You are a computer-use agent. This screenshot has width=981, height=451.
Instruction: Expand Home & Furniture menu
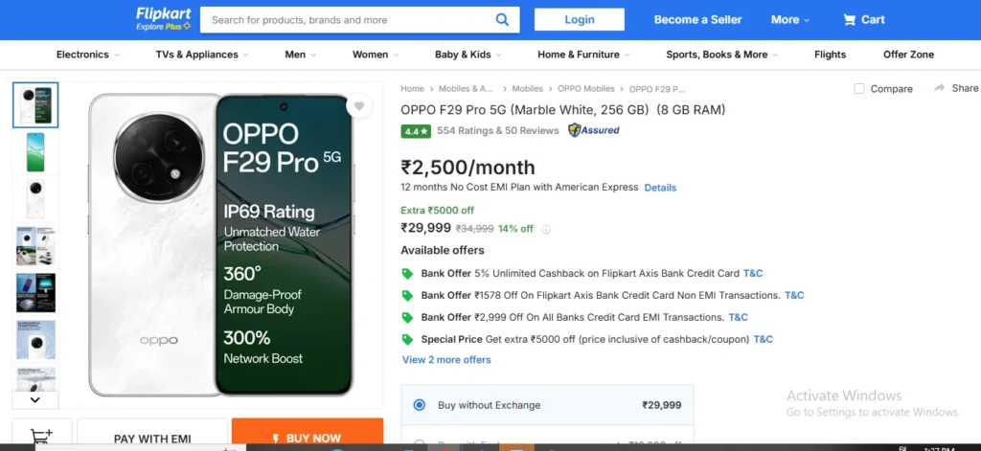(583, 55)
